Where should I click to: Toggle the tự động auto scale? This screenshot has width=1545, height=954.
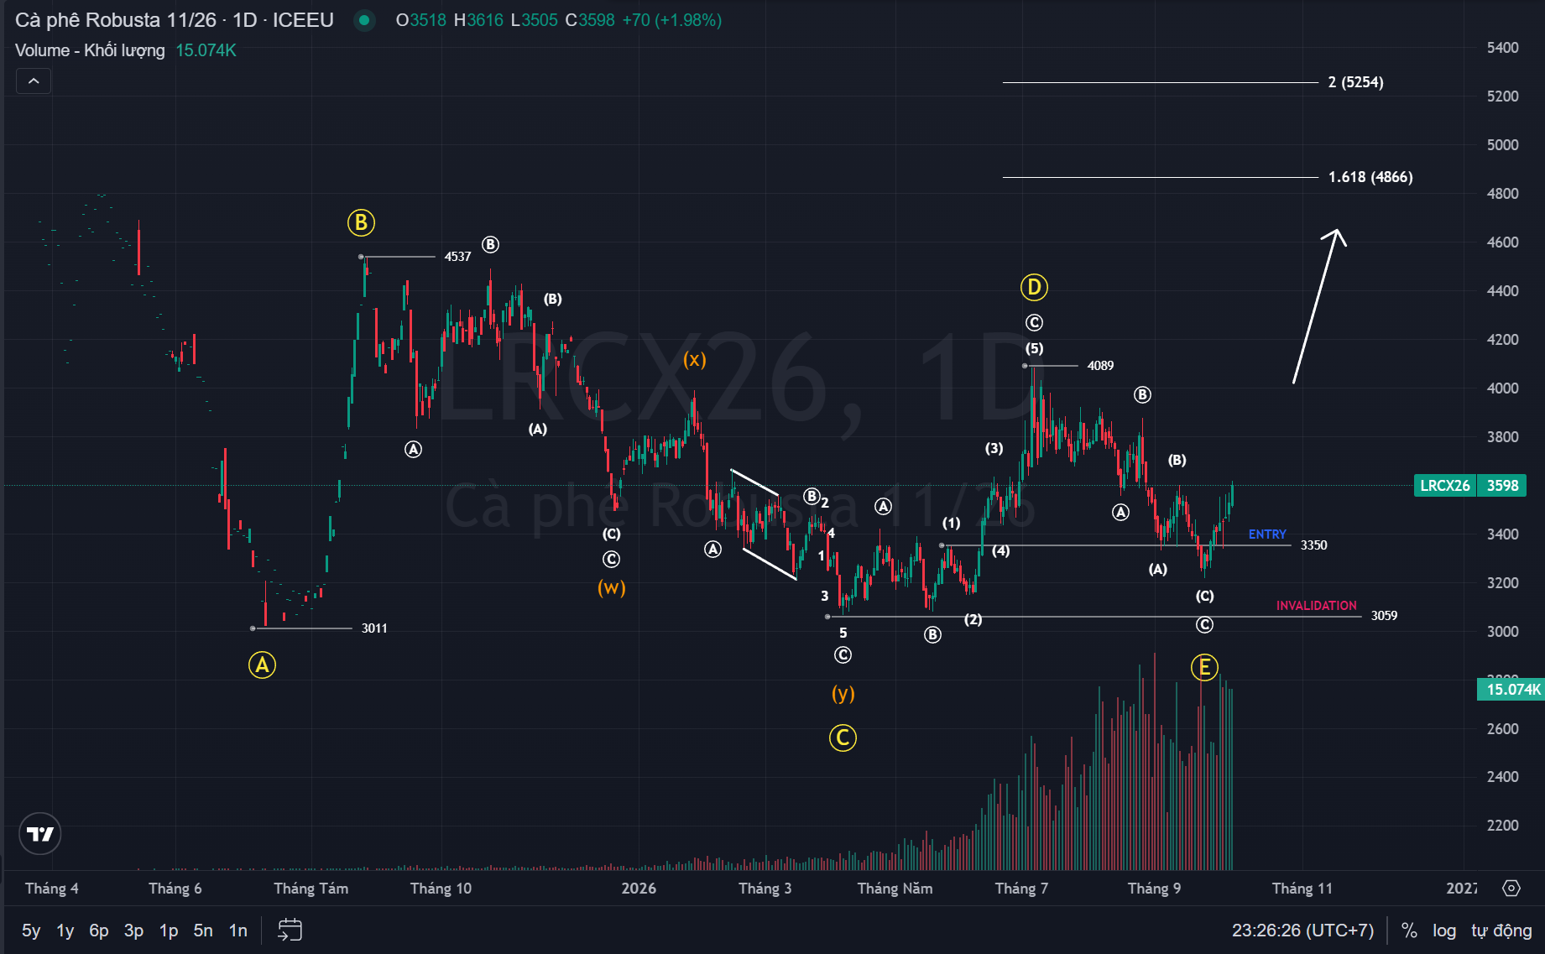[1501, 931]
